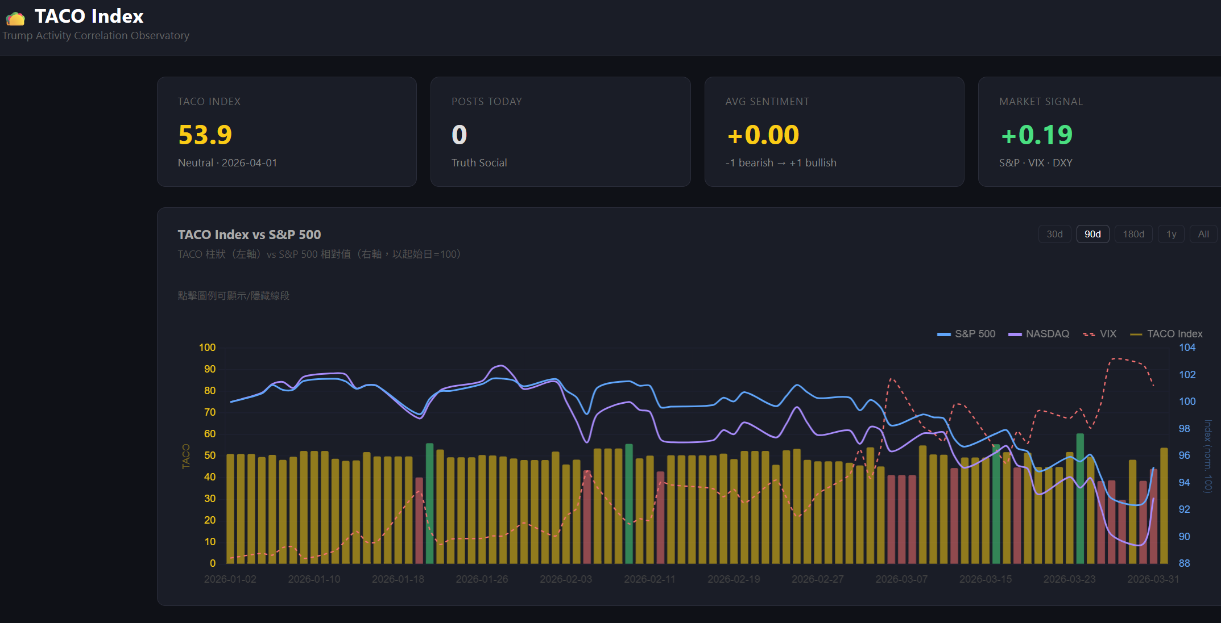Toggle TACO Index legend entry
This screenshot has width=1221, height=623.
1174,334
